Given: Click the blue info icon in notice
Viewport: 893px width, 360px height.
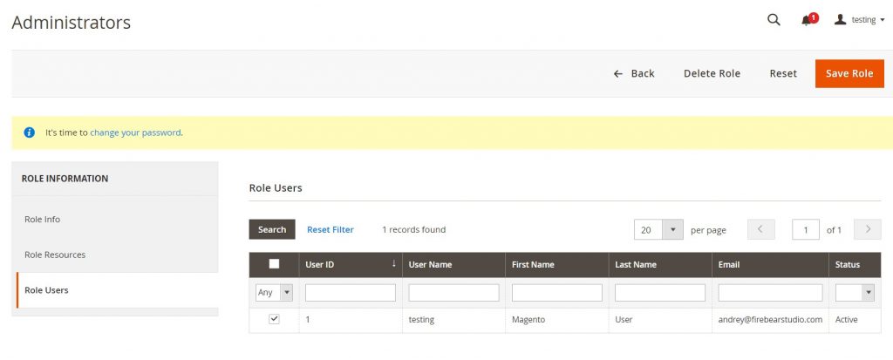Looking at the screenshot, I should tap(30, 132).
